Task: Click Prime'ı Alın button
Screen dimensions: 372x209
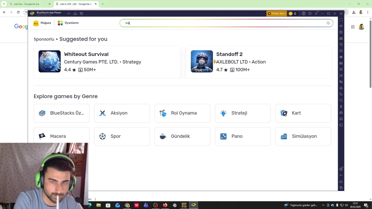Action: pyautogui.click(x=277, y=14)
